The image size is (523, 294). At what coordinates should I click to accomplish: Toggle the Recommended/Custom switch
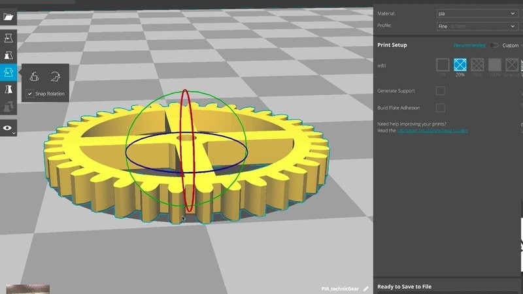tap(494, 45)
